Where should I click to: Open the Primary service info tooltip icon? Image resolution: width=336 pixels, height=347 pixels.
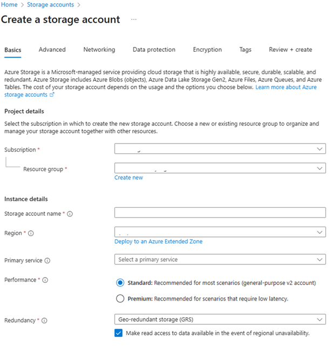click(x=47, y=261)
